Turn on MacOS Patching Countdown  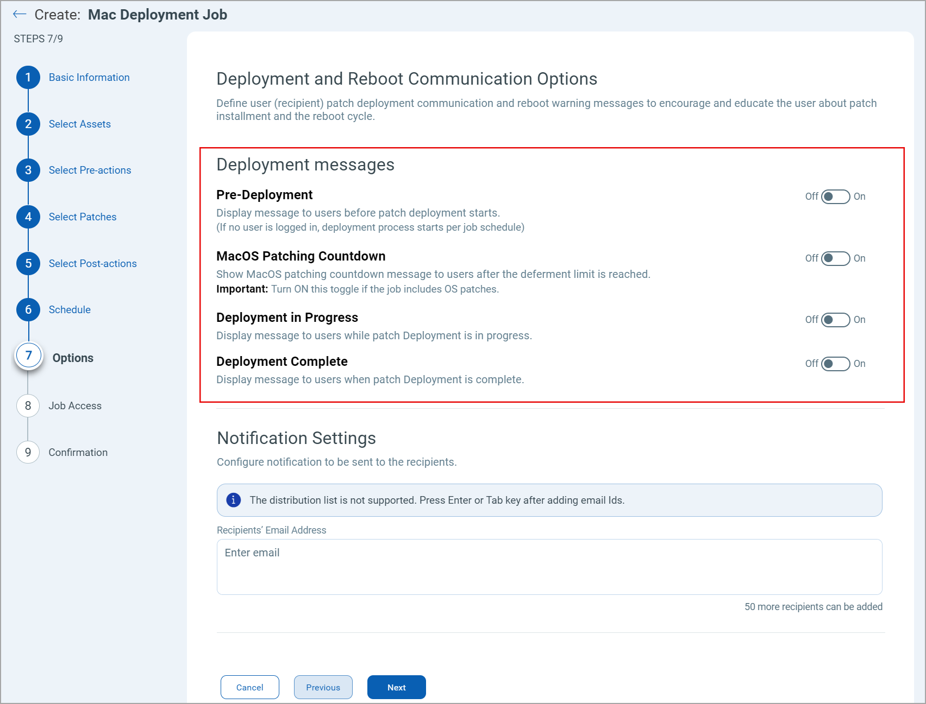click(835, 258)
